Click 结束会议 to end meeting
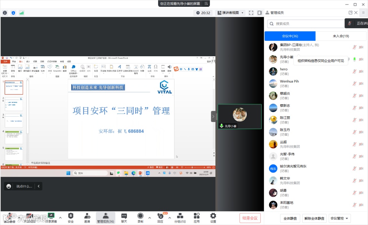 (250, 218)
